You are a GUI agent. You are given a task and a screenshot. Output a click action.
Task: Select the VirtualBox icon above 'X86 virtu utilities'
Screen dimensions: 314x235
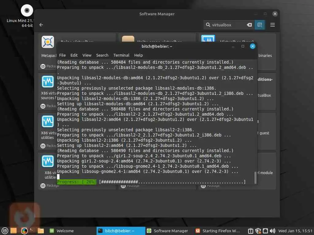[x=48, y=121]
